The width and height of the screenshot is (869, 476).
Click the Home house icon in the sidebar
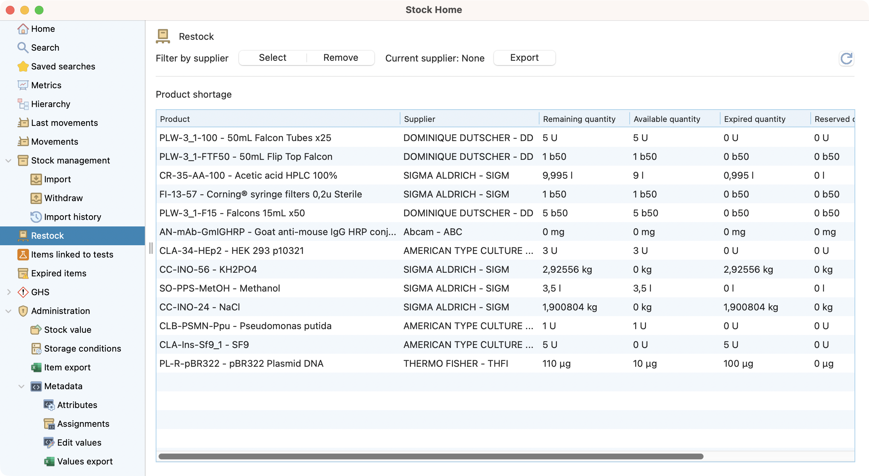pyautogui.click(x=23, y=29)
